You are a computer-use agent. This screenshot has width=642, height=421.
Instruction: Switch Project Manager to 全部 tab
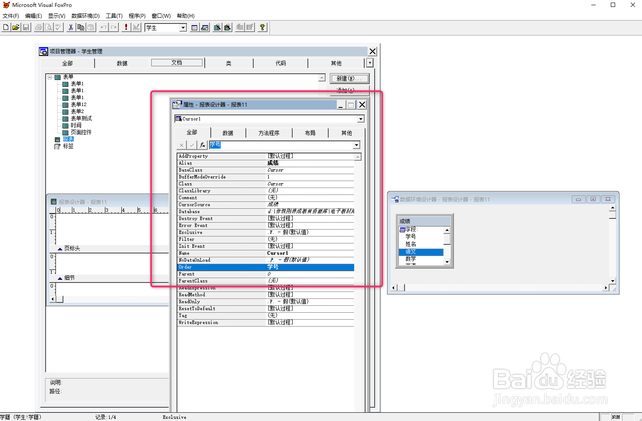click(x=68, y=63)
